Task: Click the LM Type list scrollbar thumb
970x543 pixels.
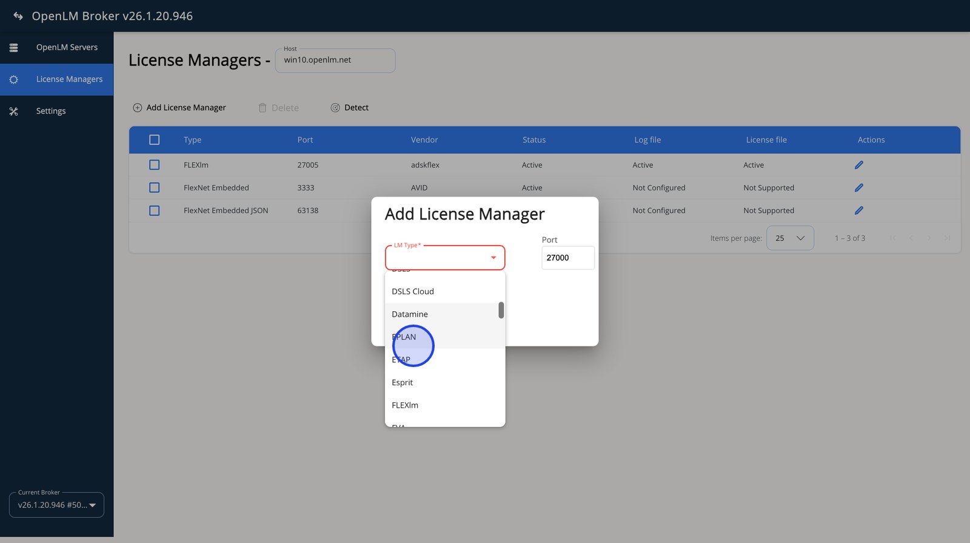Action: tap(501, 310)
